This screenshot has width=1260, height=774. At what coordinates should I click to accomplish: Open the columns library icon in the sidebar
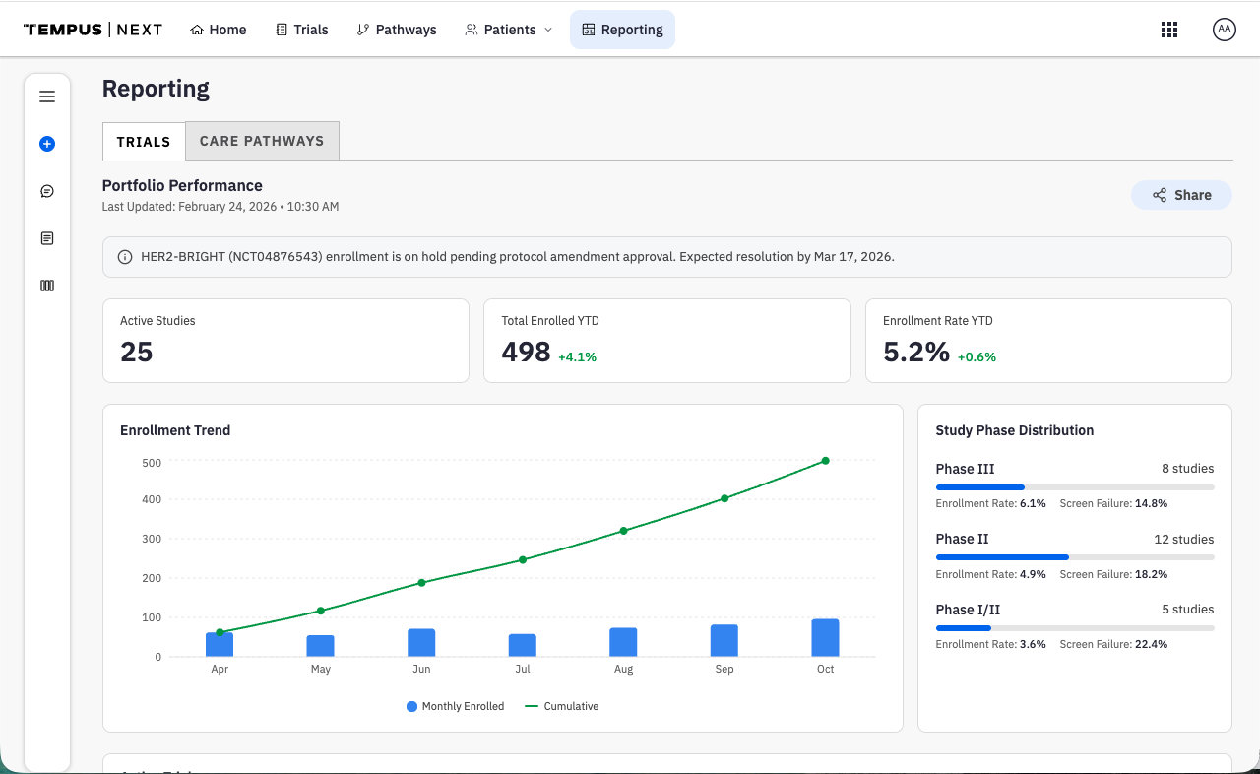[x=47, y=286]
